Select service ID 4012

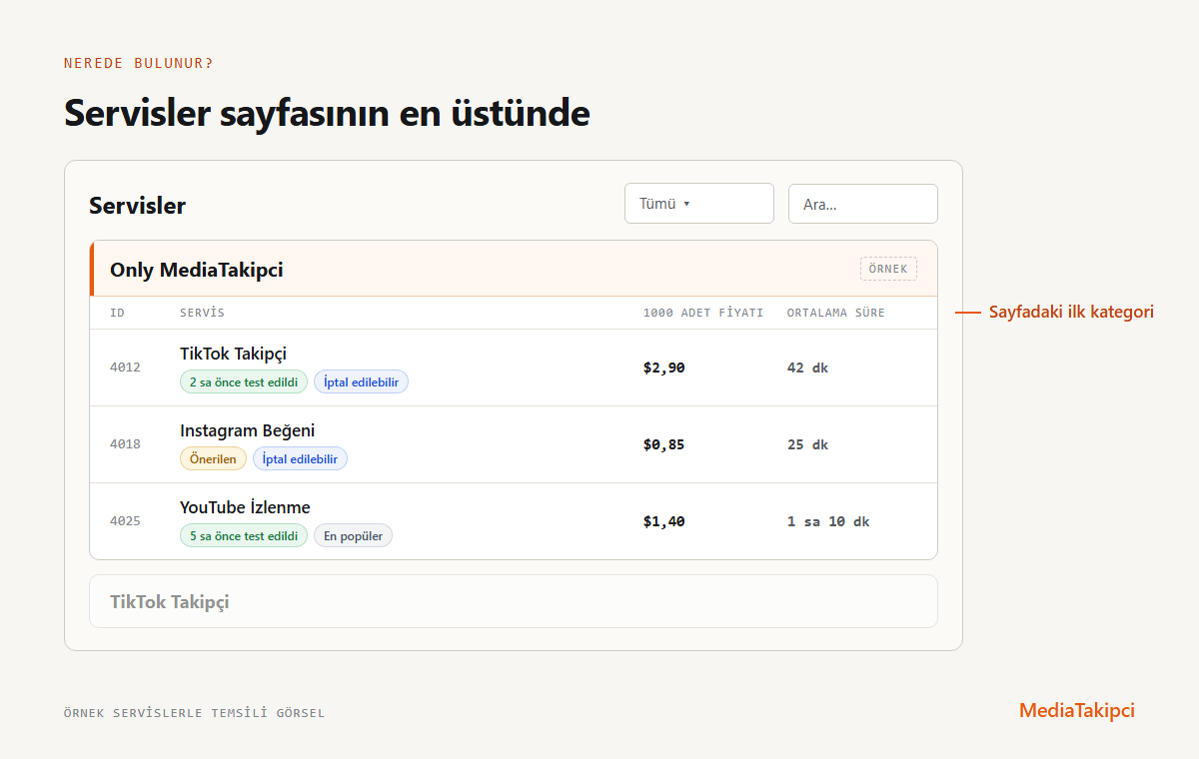(125, 368)
